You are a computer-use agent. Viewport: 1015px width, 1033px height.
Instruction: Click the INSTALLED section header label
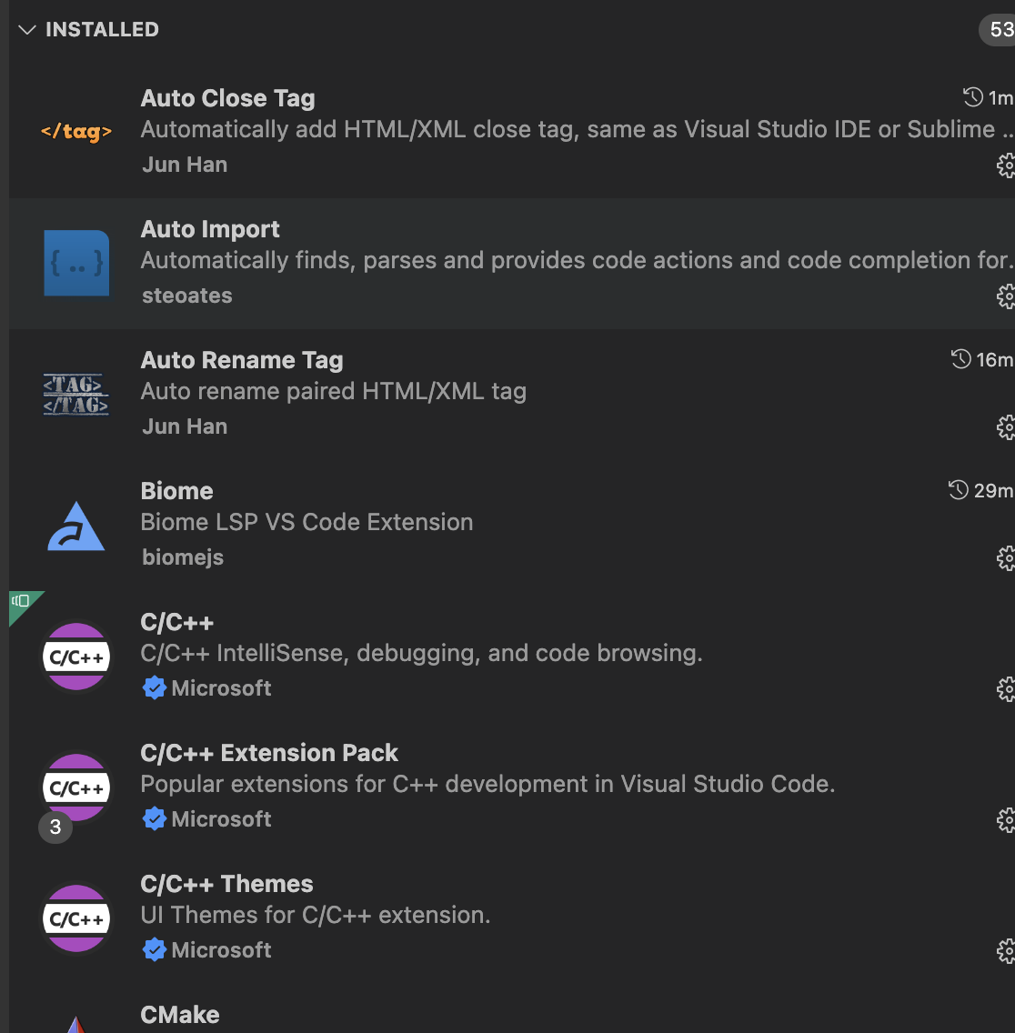[x=102, y=30]
